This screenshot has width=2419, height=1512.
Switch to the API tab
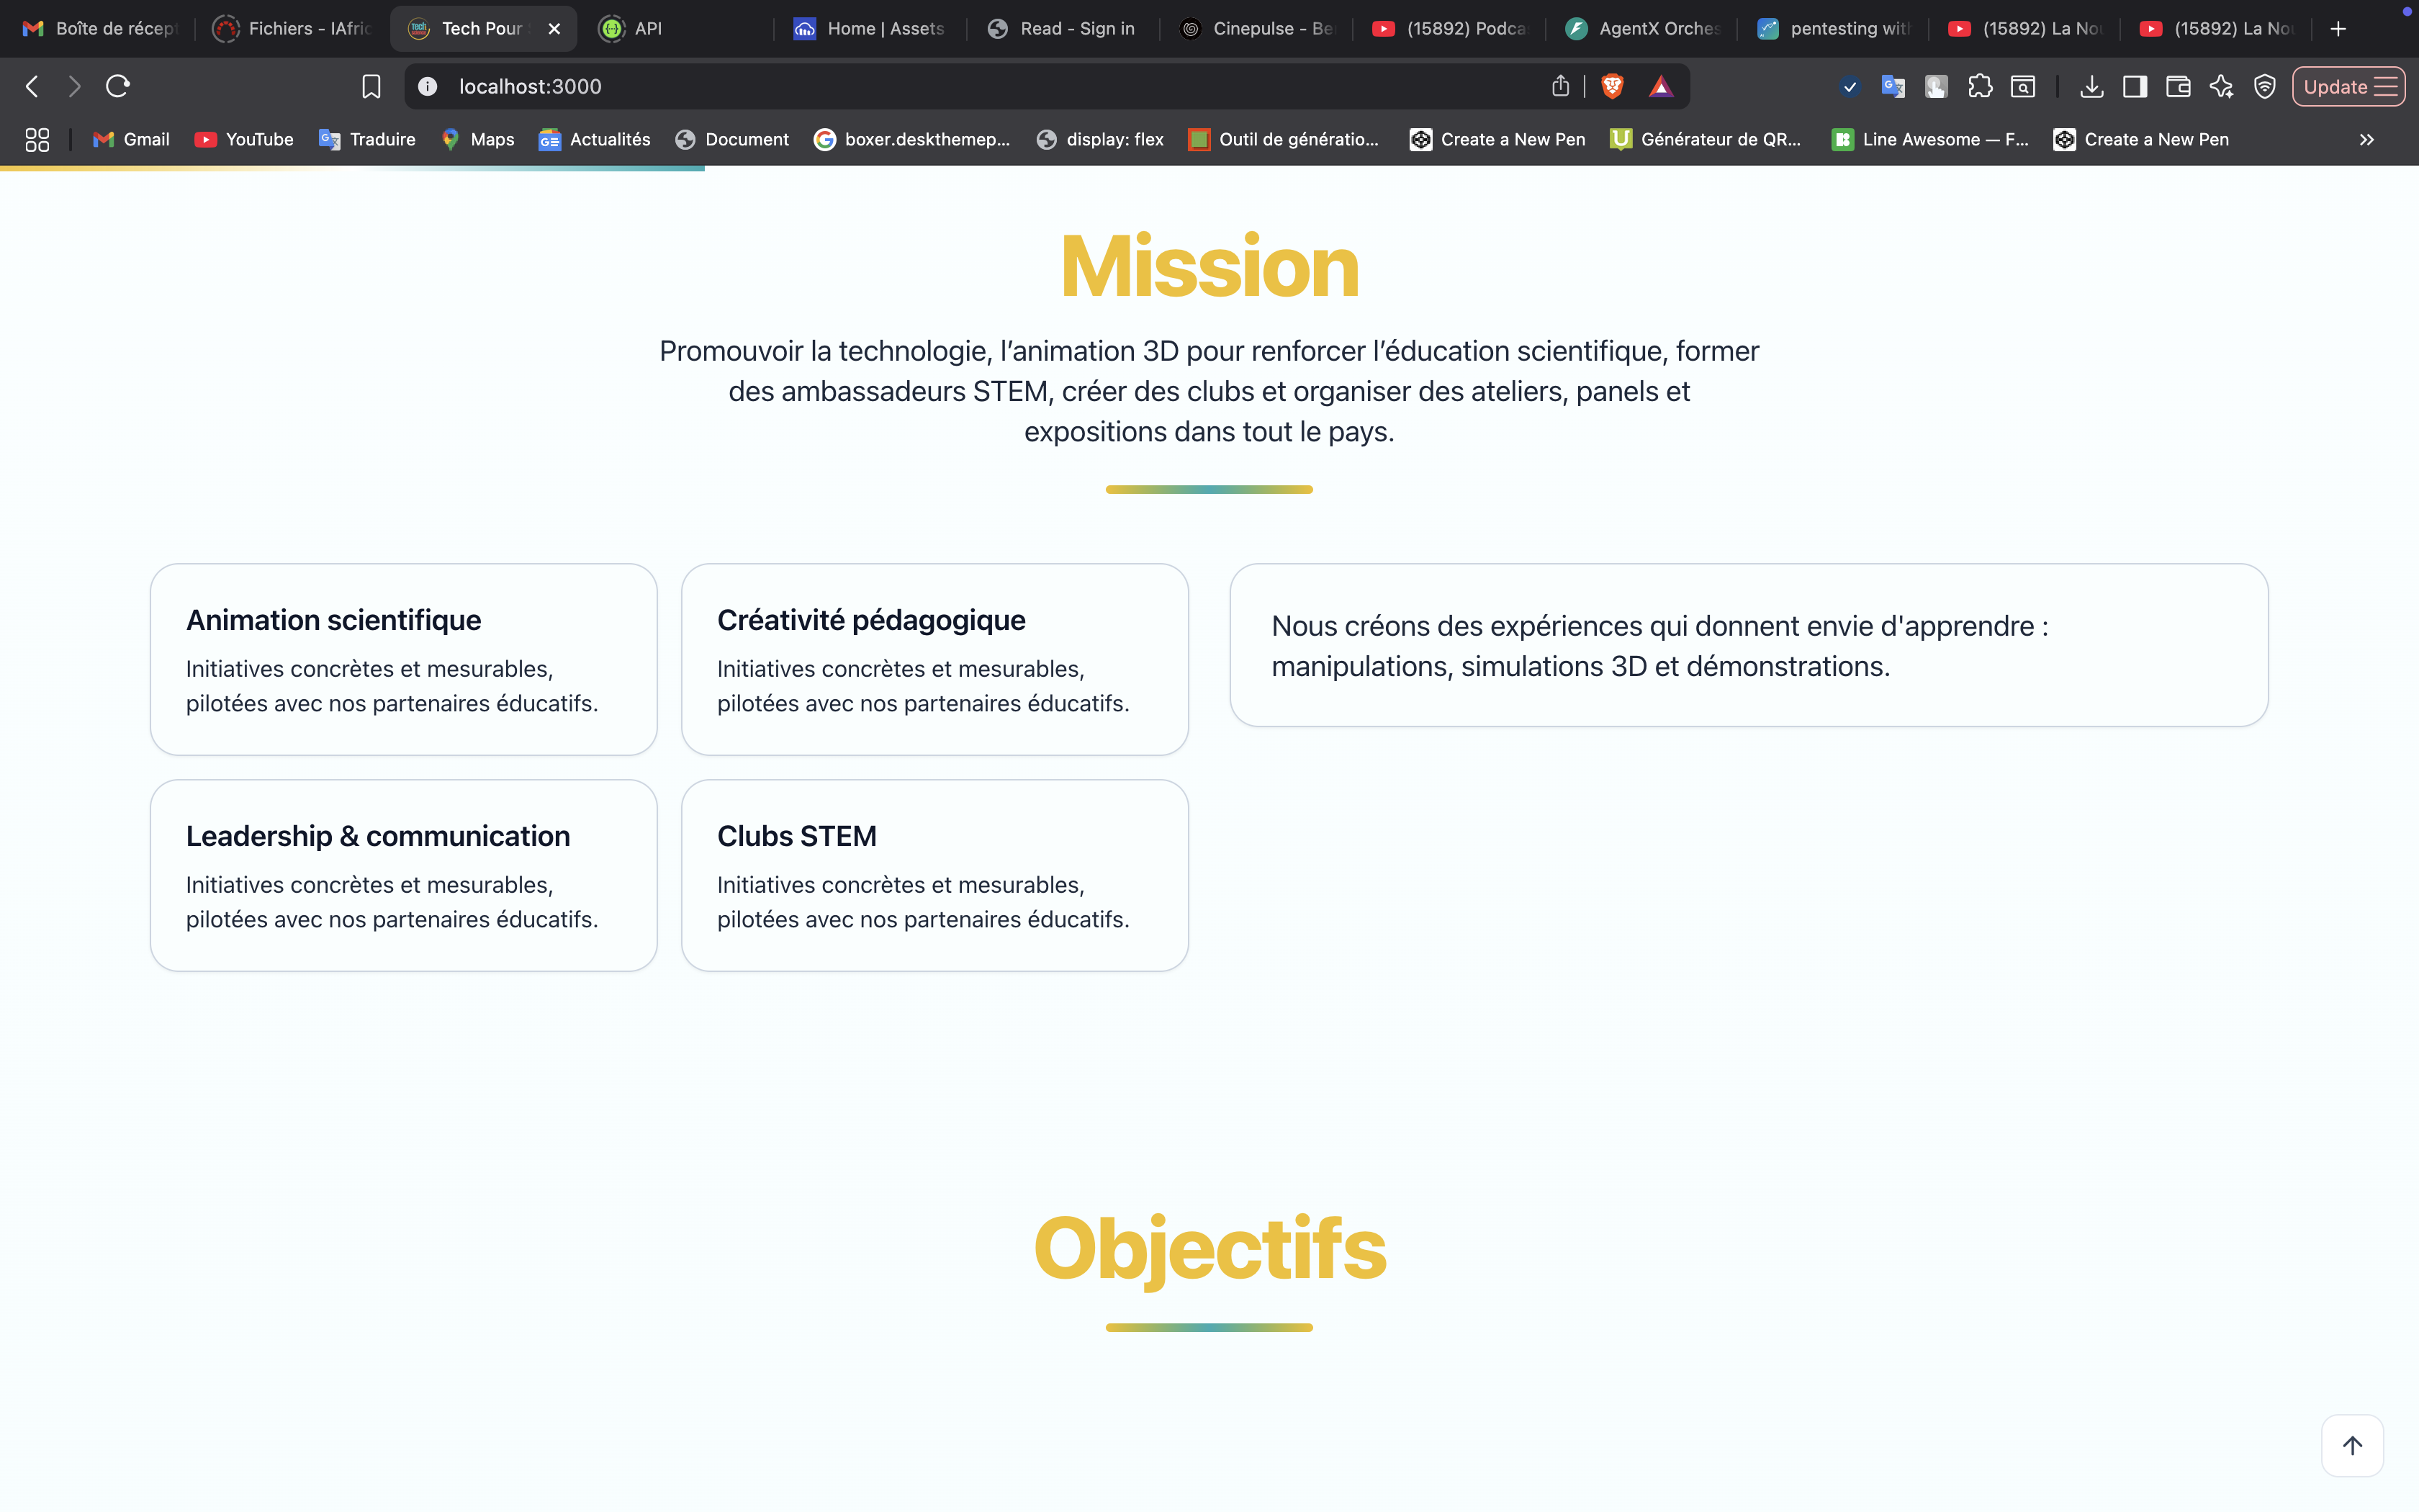[680, 29]
